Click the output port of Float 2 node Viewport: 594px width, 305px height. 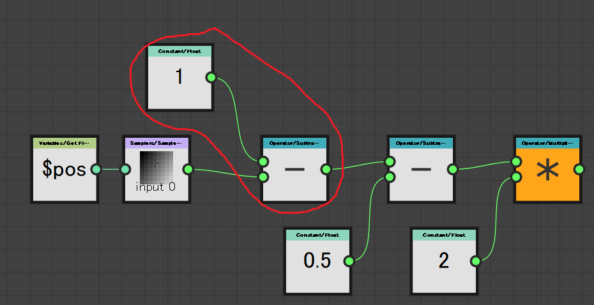pyautogui.click(x=475, y=261)
